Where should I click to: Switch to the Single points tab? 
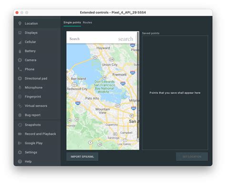click(72, 22)
